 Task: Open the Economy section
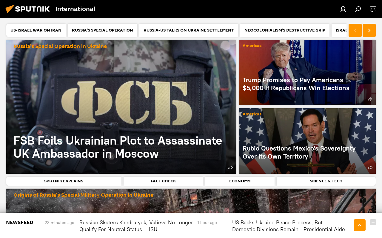tap(240, 181)
